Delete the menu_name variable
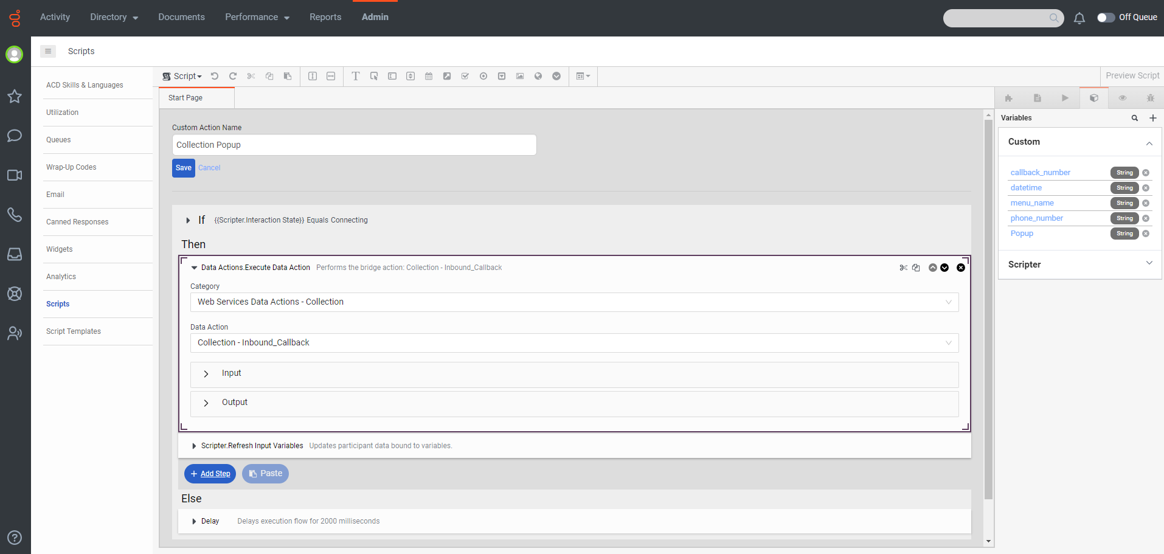 click(1146, 203)
